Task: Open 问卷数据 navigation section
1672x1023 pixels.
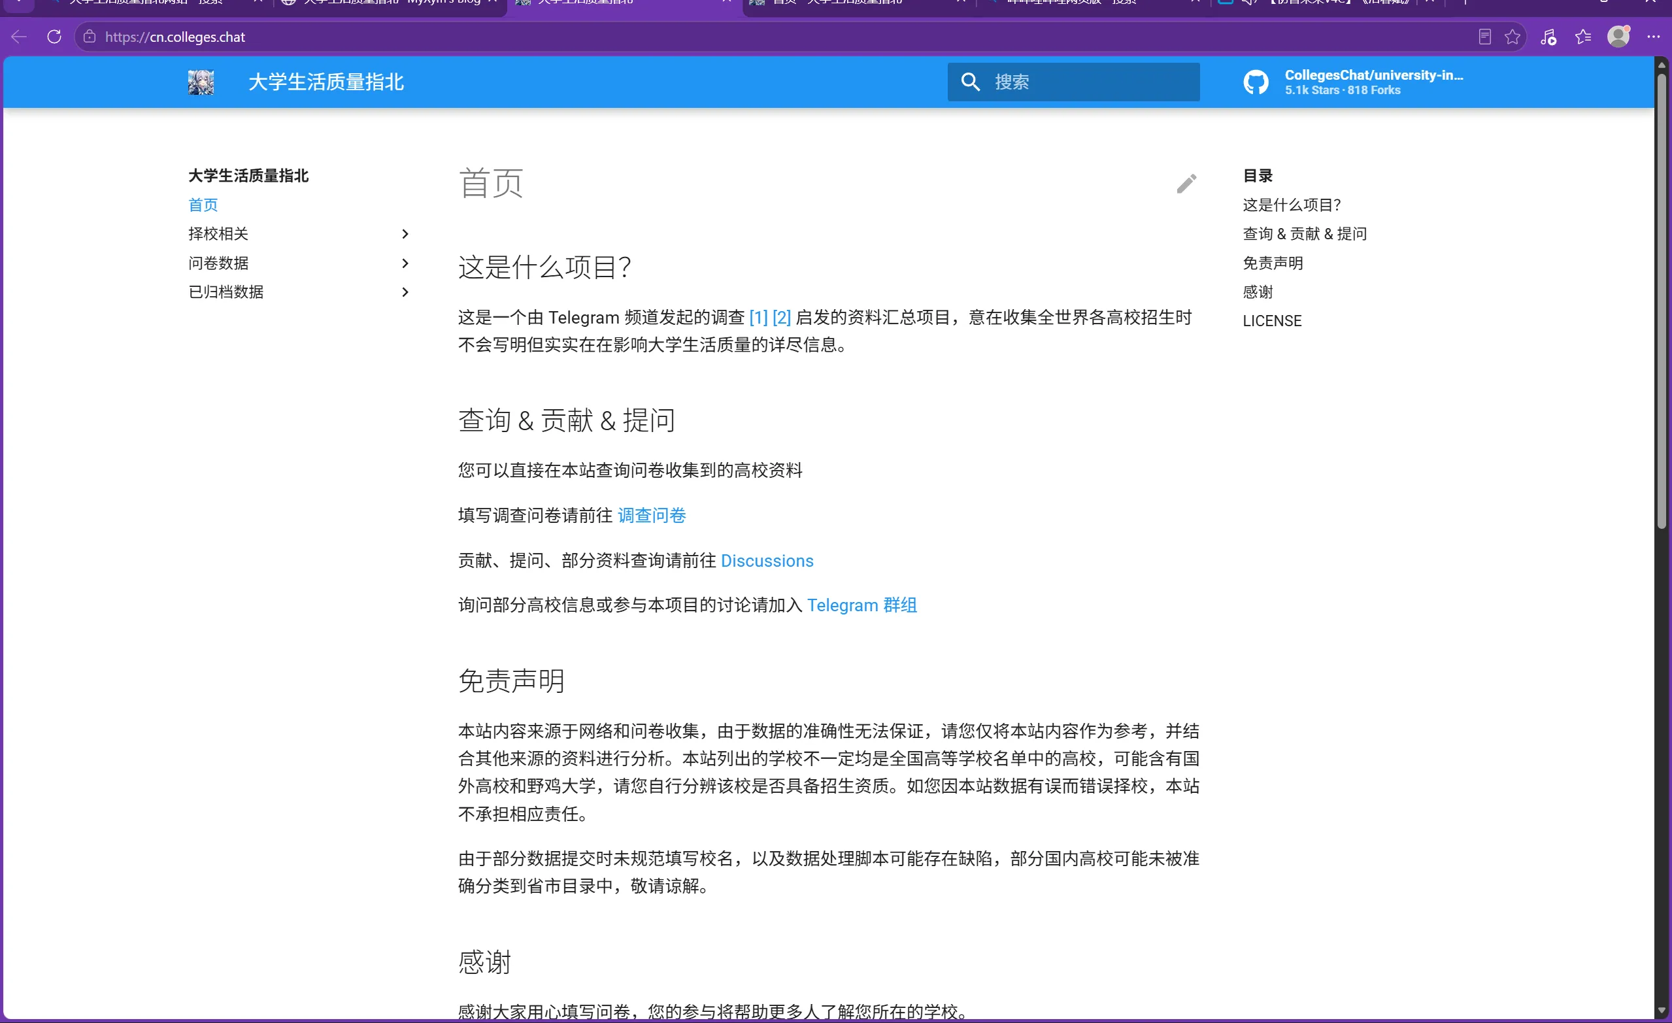Action: point(218,263)
